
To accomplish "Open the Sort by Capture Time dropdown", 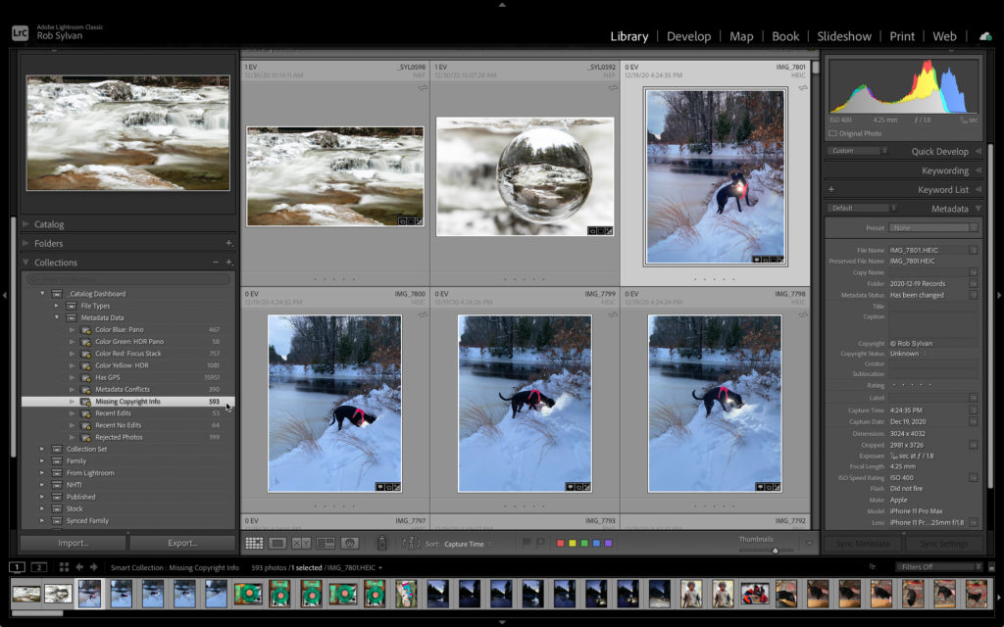I will pyautogui.click(x=468, y=544).
